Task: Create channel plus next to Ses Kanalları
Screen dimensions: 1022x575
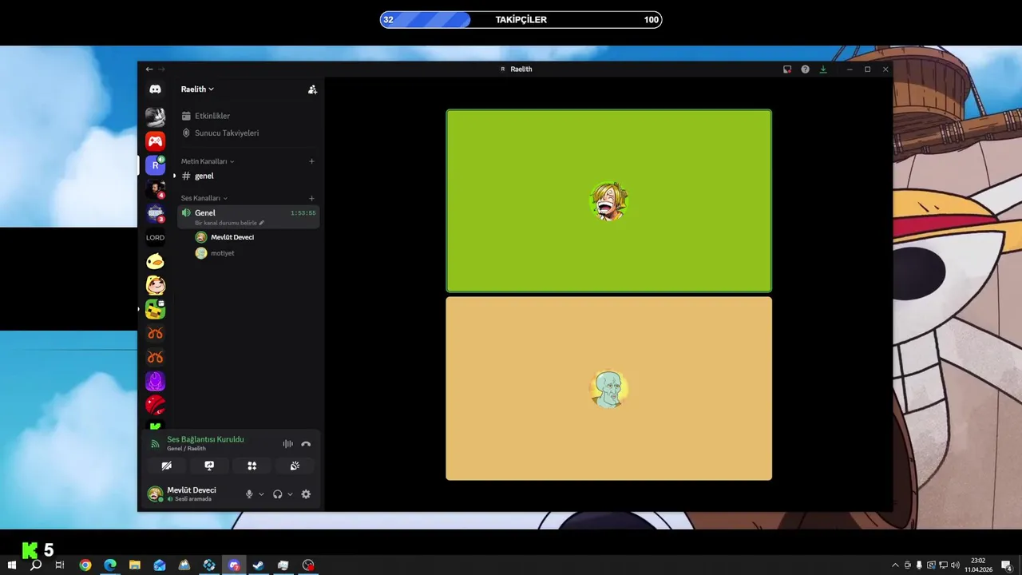Action: [311, 198]
